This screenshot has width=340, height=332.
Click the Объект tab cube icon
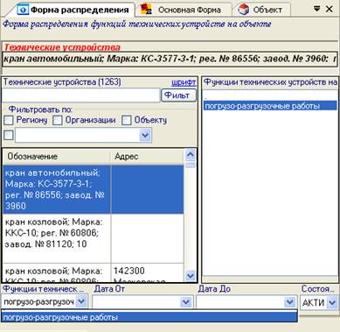click(243, 10)
